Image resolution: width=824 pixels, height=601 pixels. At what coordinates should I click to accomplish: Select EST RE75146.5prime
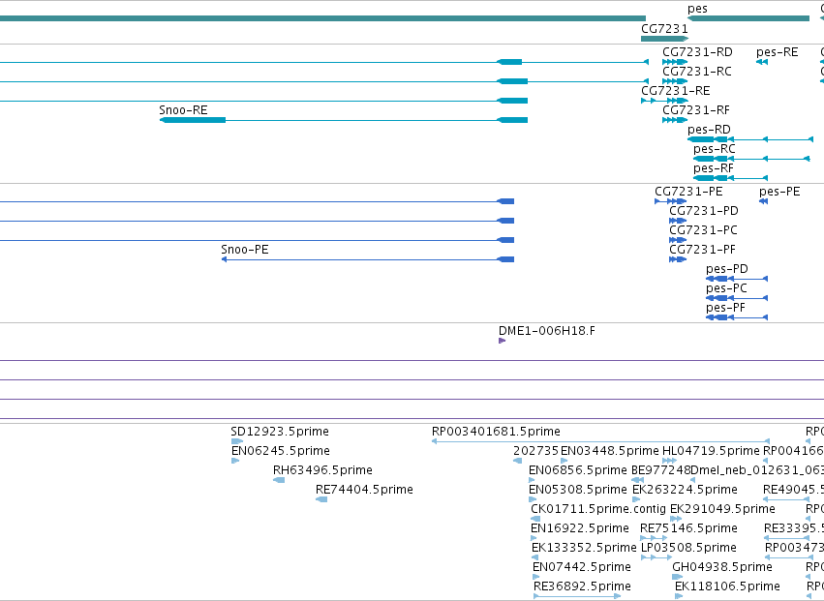coord(689,528)
